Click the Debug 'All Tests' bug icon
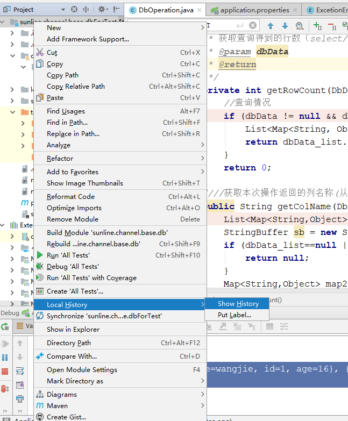Image resolution: width=348 pixels, height=421 pixels. click(x=40, y=266)
